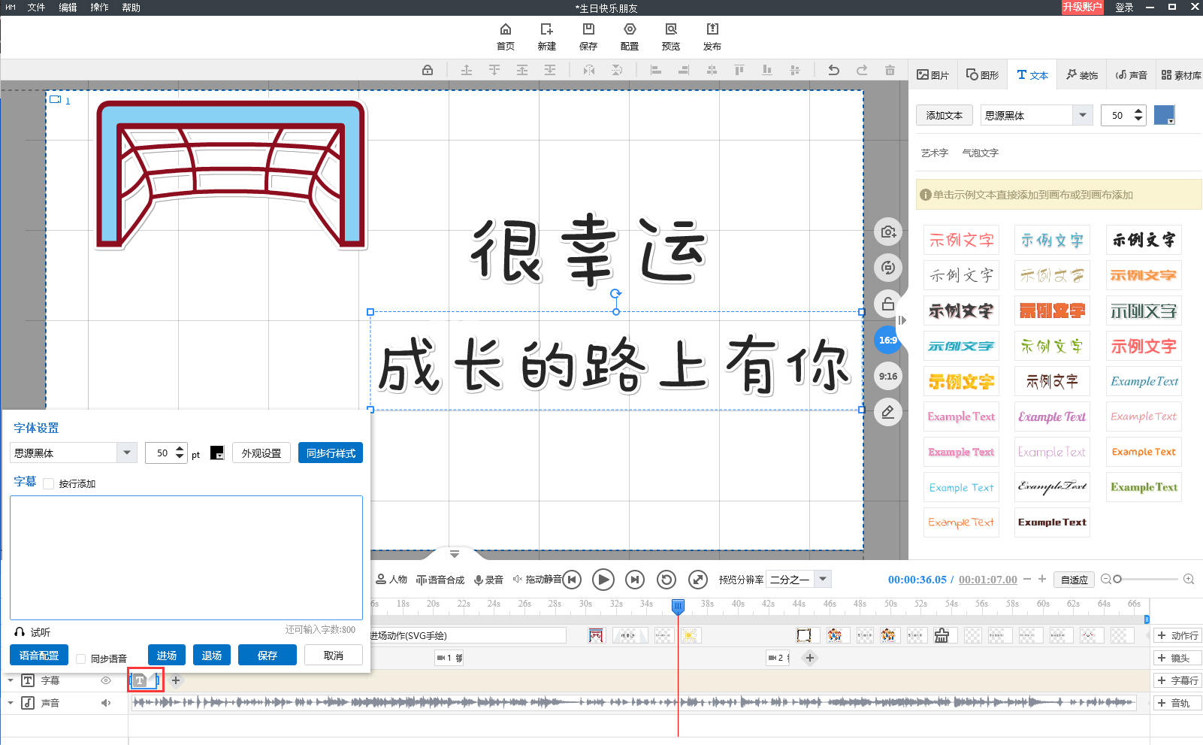Open the blue text color swatch
Screen dimensions: 1203x745
pyautogui.click(x=1164, y=115)
